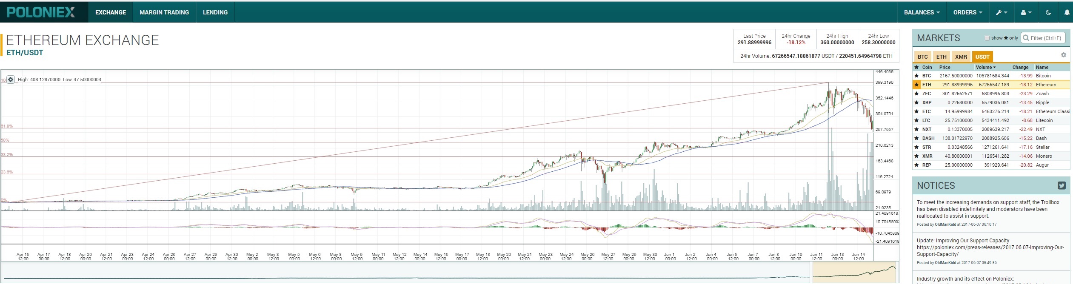Click the magnifier icon in the filter box

pyautogui.click(x=1026, y=38)
